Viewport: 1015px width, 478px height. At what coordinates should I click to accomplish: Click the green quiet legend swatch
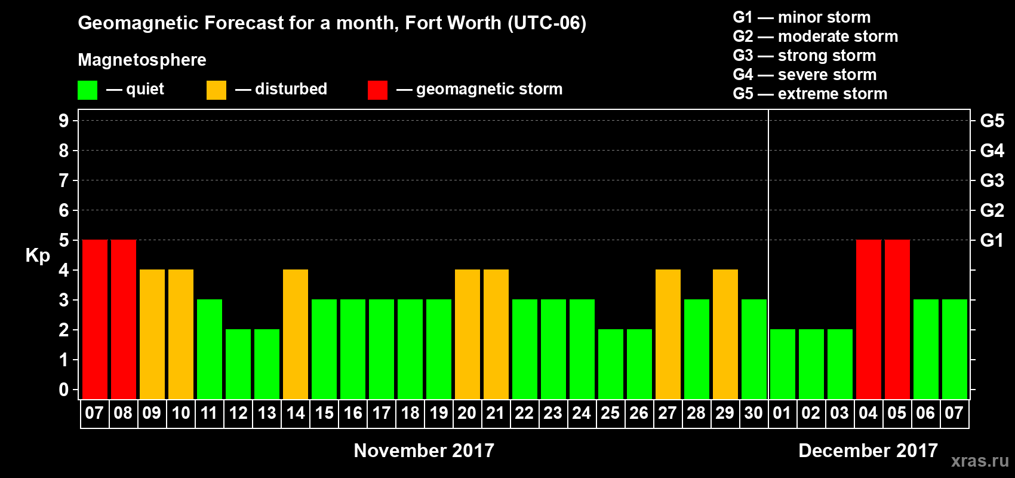(87, 90)
